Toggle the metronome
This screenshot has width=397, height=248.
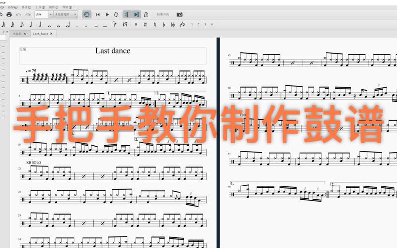(146, 15)
